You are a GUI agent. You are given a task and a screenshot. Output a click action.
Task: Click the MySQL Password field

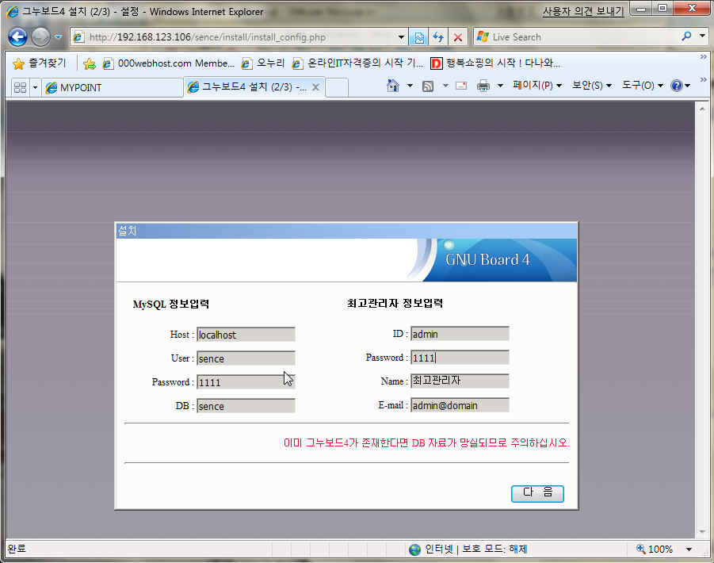click(246, 381)
